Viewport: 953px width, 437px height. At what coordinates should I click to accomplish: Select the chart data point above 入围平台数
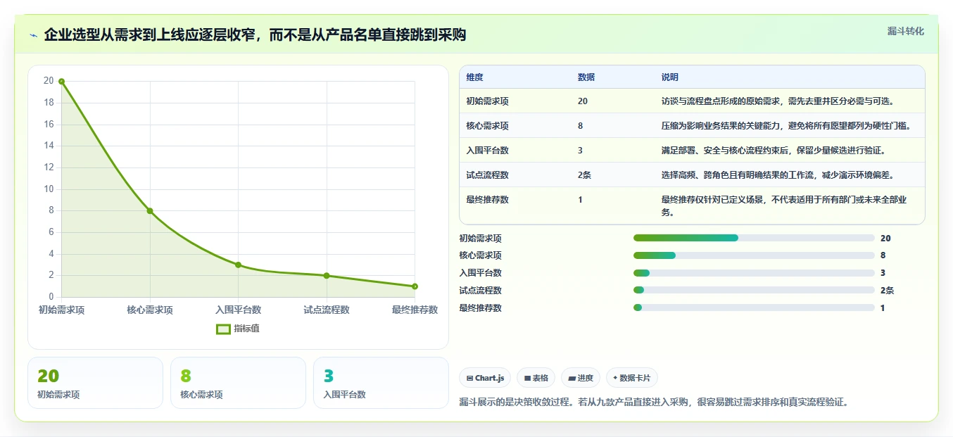click(238, 265)
